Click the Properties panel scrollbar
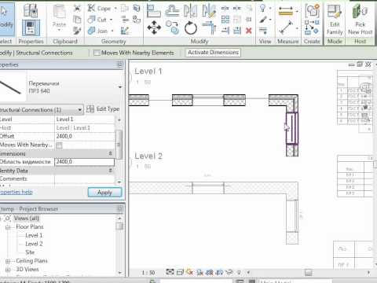 click(119, 145)
